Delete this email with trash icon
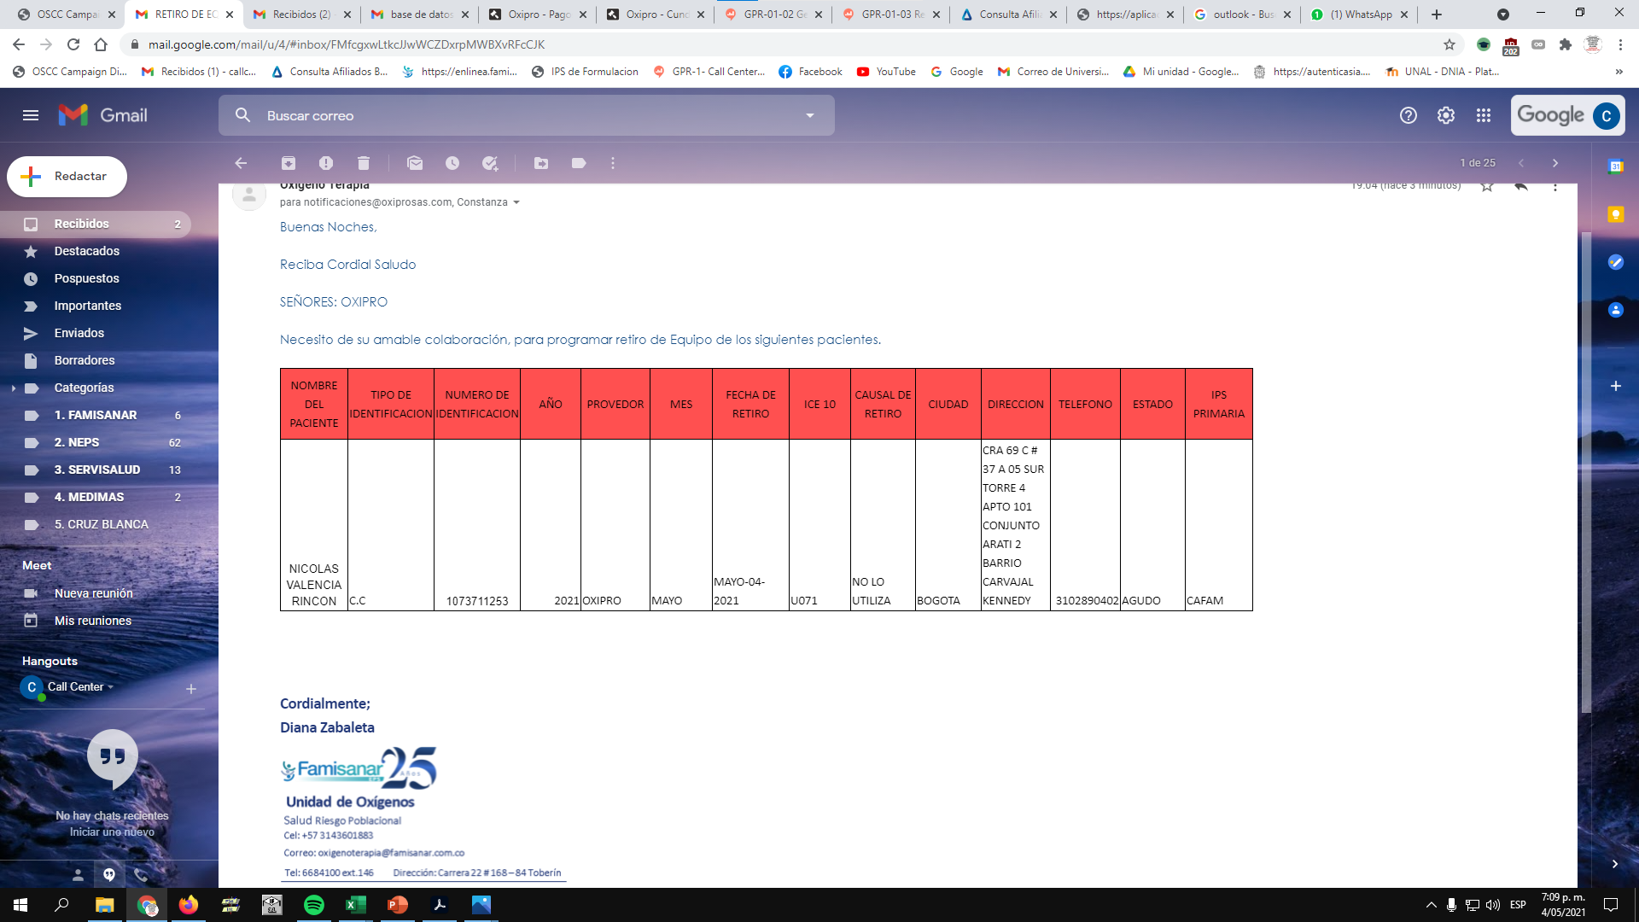1639x922 pixels. point(364,163)
